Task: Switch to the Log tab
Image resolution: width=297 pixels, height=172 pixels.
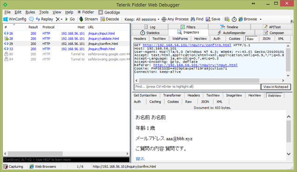Action: tap(150, 27)
